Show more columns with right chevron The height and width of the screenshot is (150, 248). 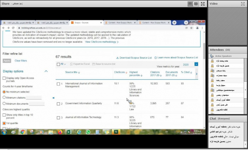tap(196, 74)
